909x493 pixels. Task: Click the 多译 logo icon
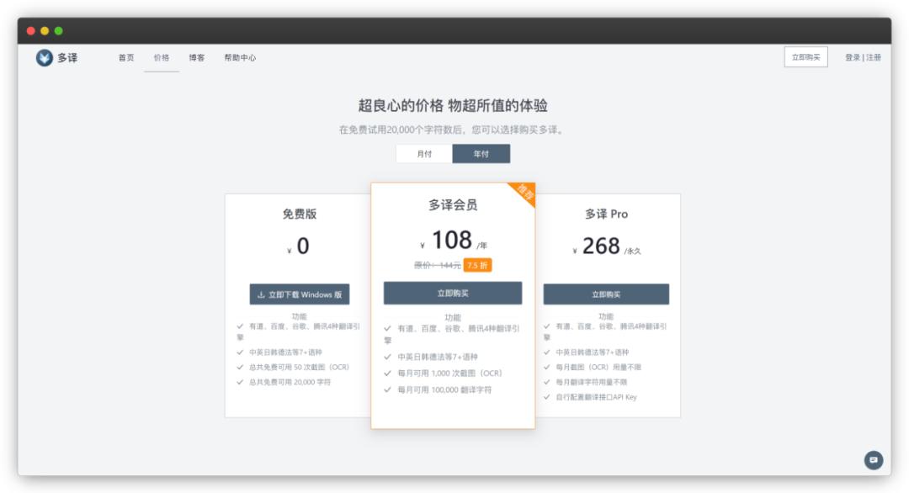[x=44, y=57]
